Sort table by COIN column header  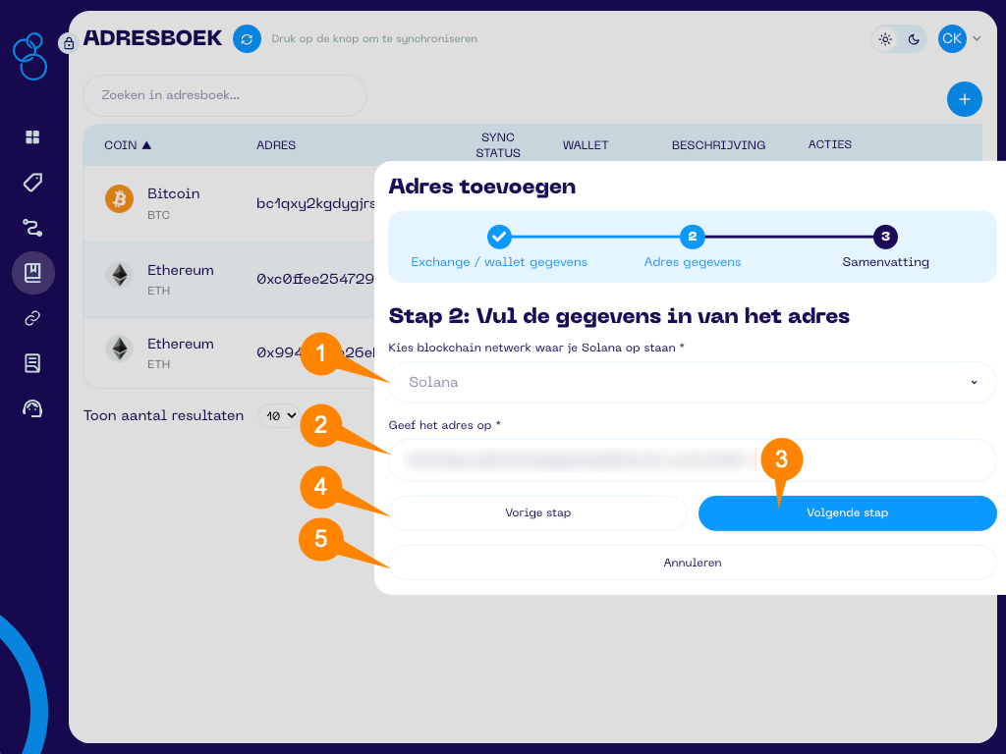pos(128,145)
